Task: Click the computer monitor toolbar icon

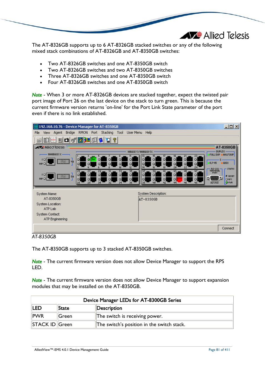Action: pos(108,140)
